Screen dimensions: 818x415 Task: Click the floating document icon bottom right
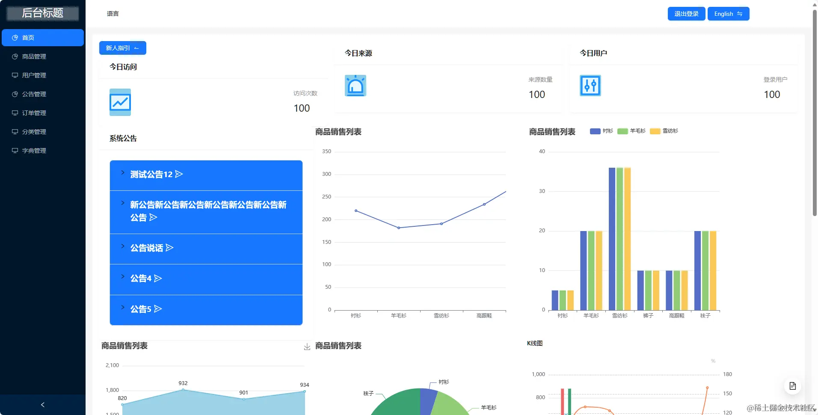pos(794,385)
